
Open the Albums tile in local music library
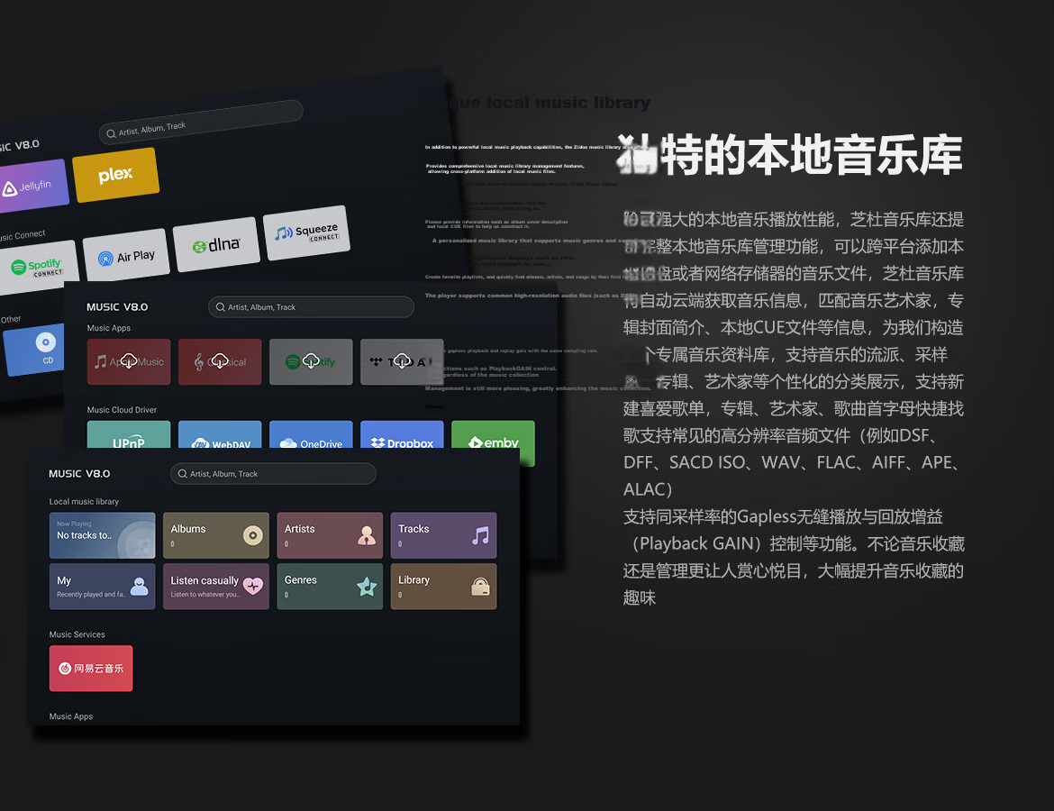pos(216,535)
